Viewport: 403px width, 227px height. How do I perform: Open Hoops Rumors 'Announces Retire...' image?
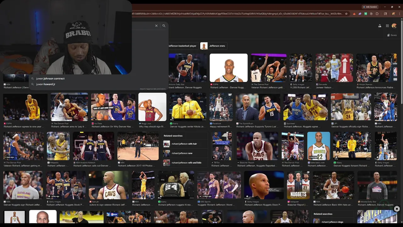[x=377, y=68]
